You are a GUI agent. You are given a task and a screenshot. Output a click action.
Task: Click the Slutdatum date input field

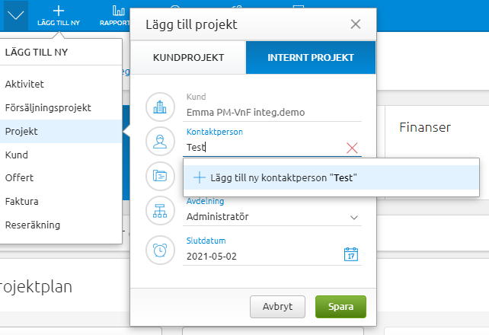click(x=259, y=256)
